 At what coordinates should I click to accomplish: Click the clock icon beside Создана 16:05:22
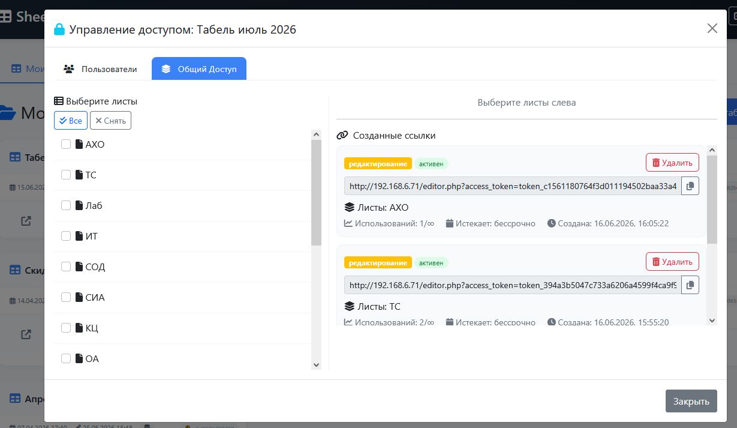click(552, 223)
